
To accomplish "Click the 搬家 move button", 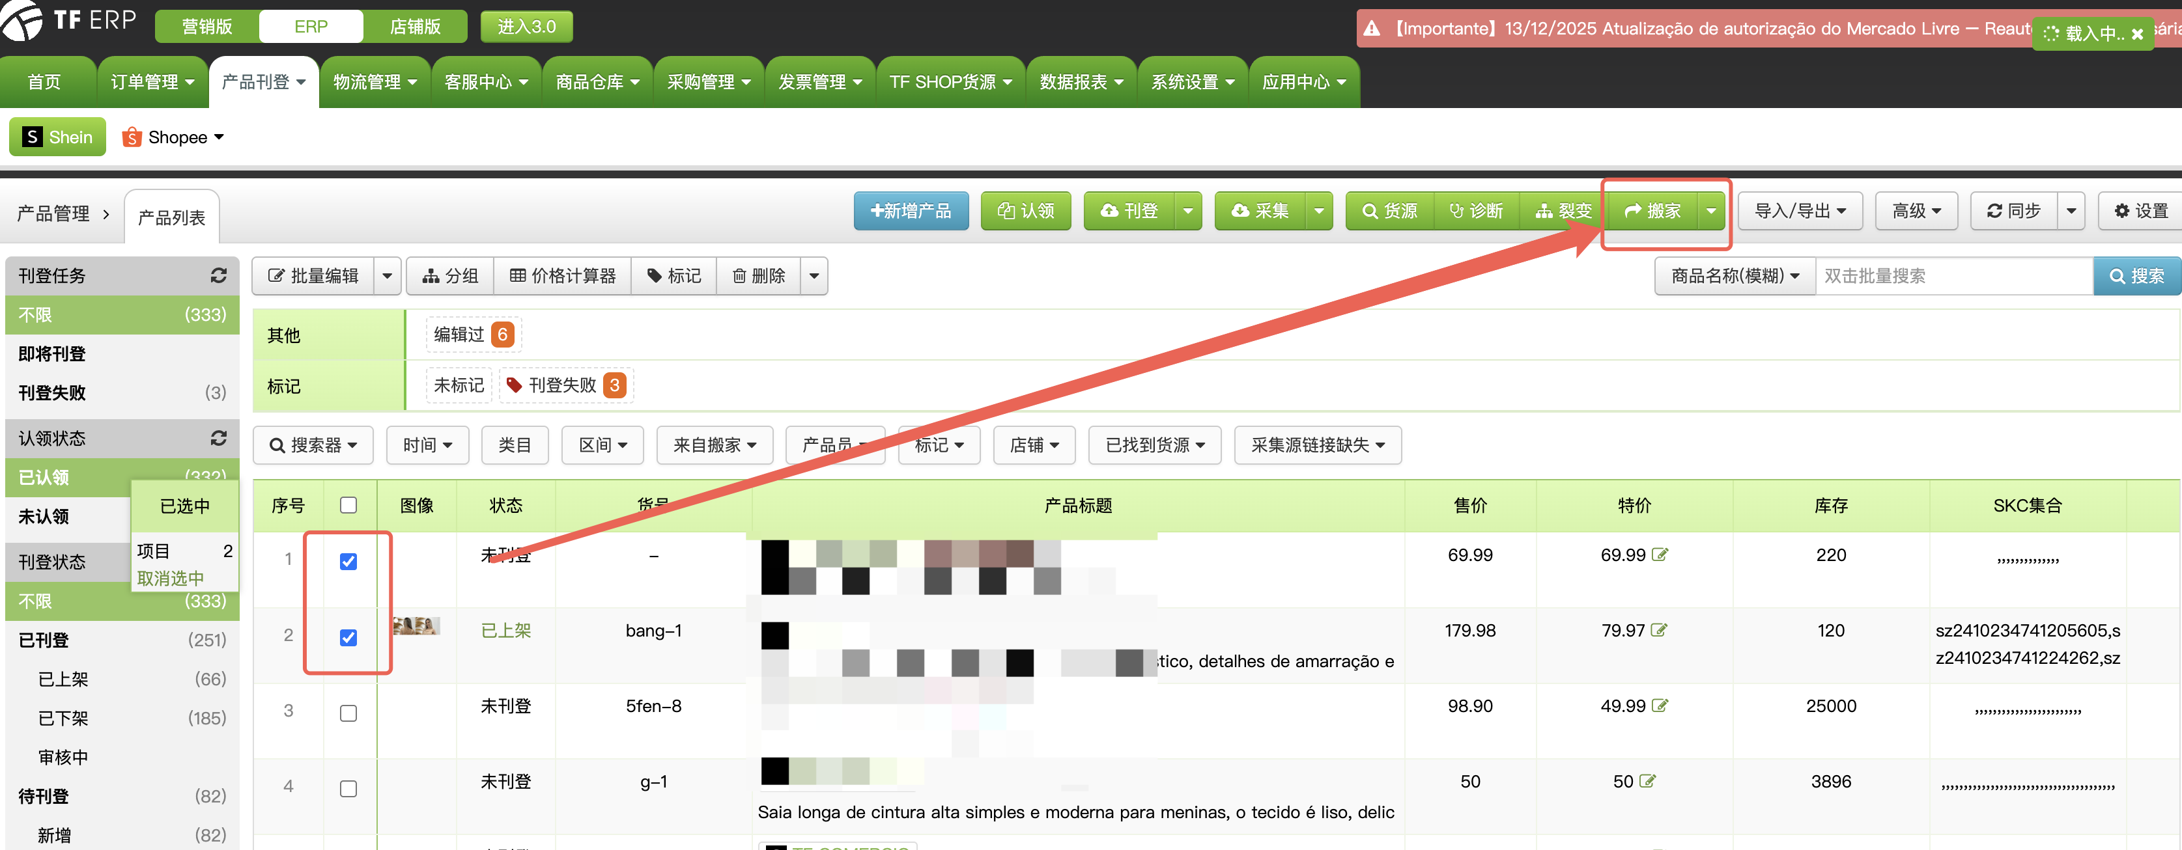I will pyautogui.click(x=1654, y=211).
